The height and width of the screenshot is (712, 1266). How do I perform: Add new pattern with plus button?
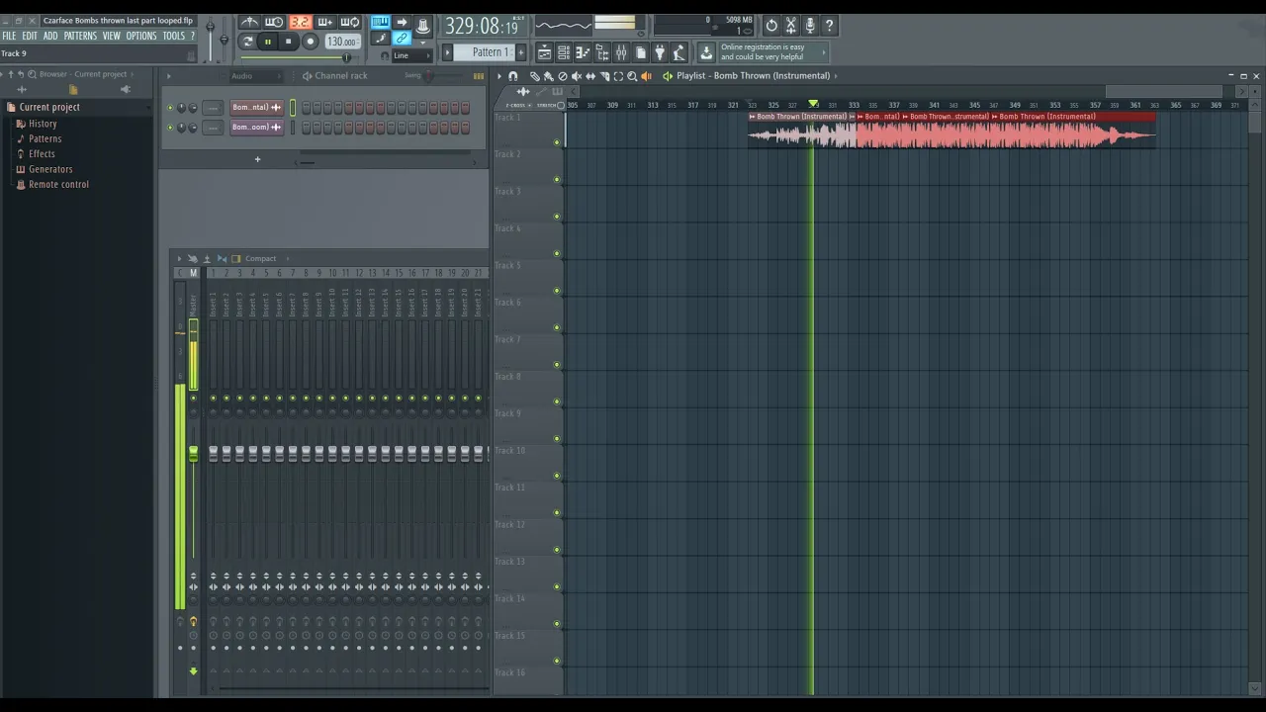click(521, 52)
